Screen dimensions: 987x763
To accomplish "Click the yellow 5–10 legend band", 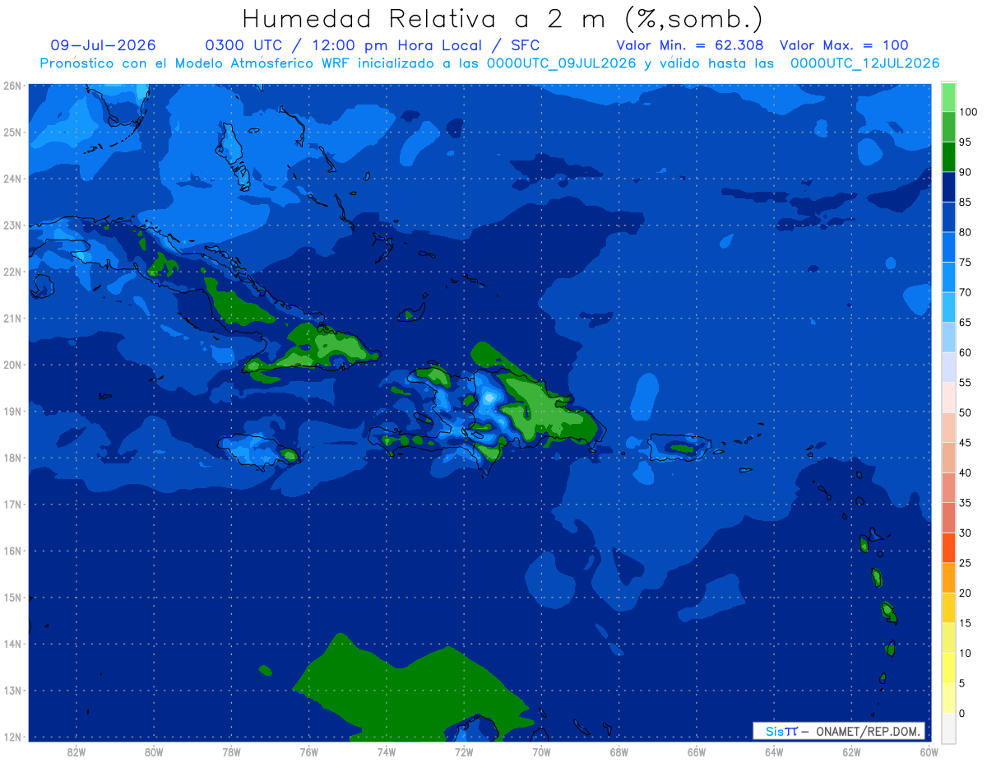I will pyautogui.click(x=948, y=668).
